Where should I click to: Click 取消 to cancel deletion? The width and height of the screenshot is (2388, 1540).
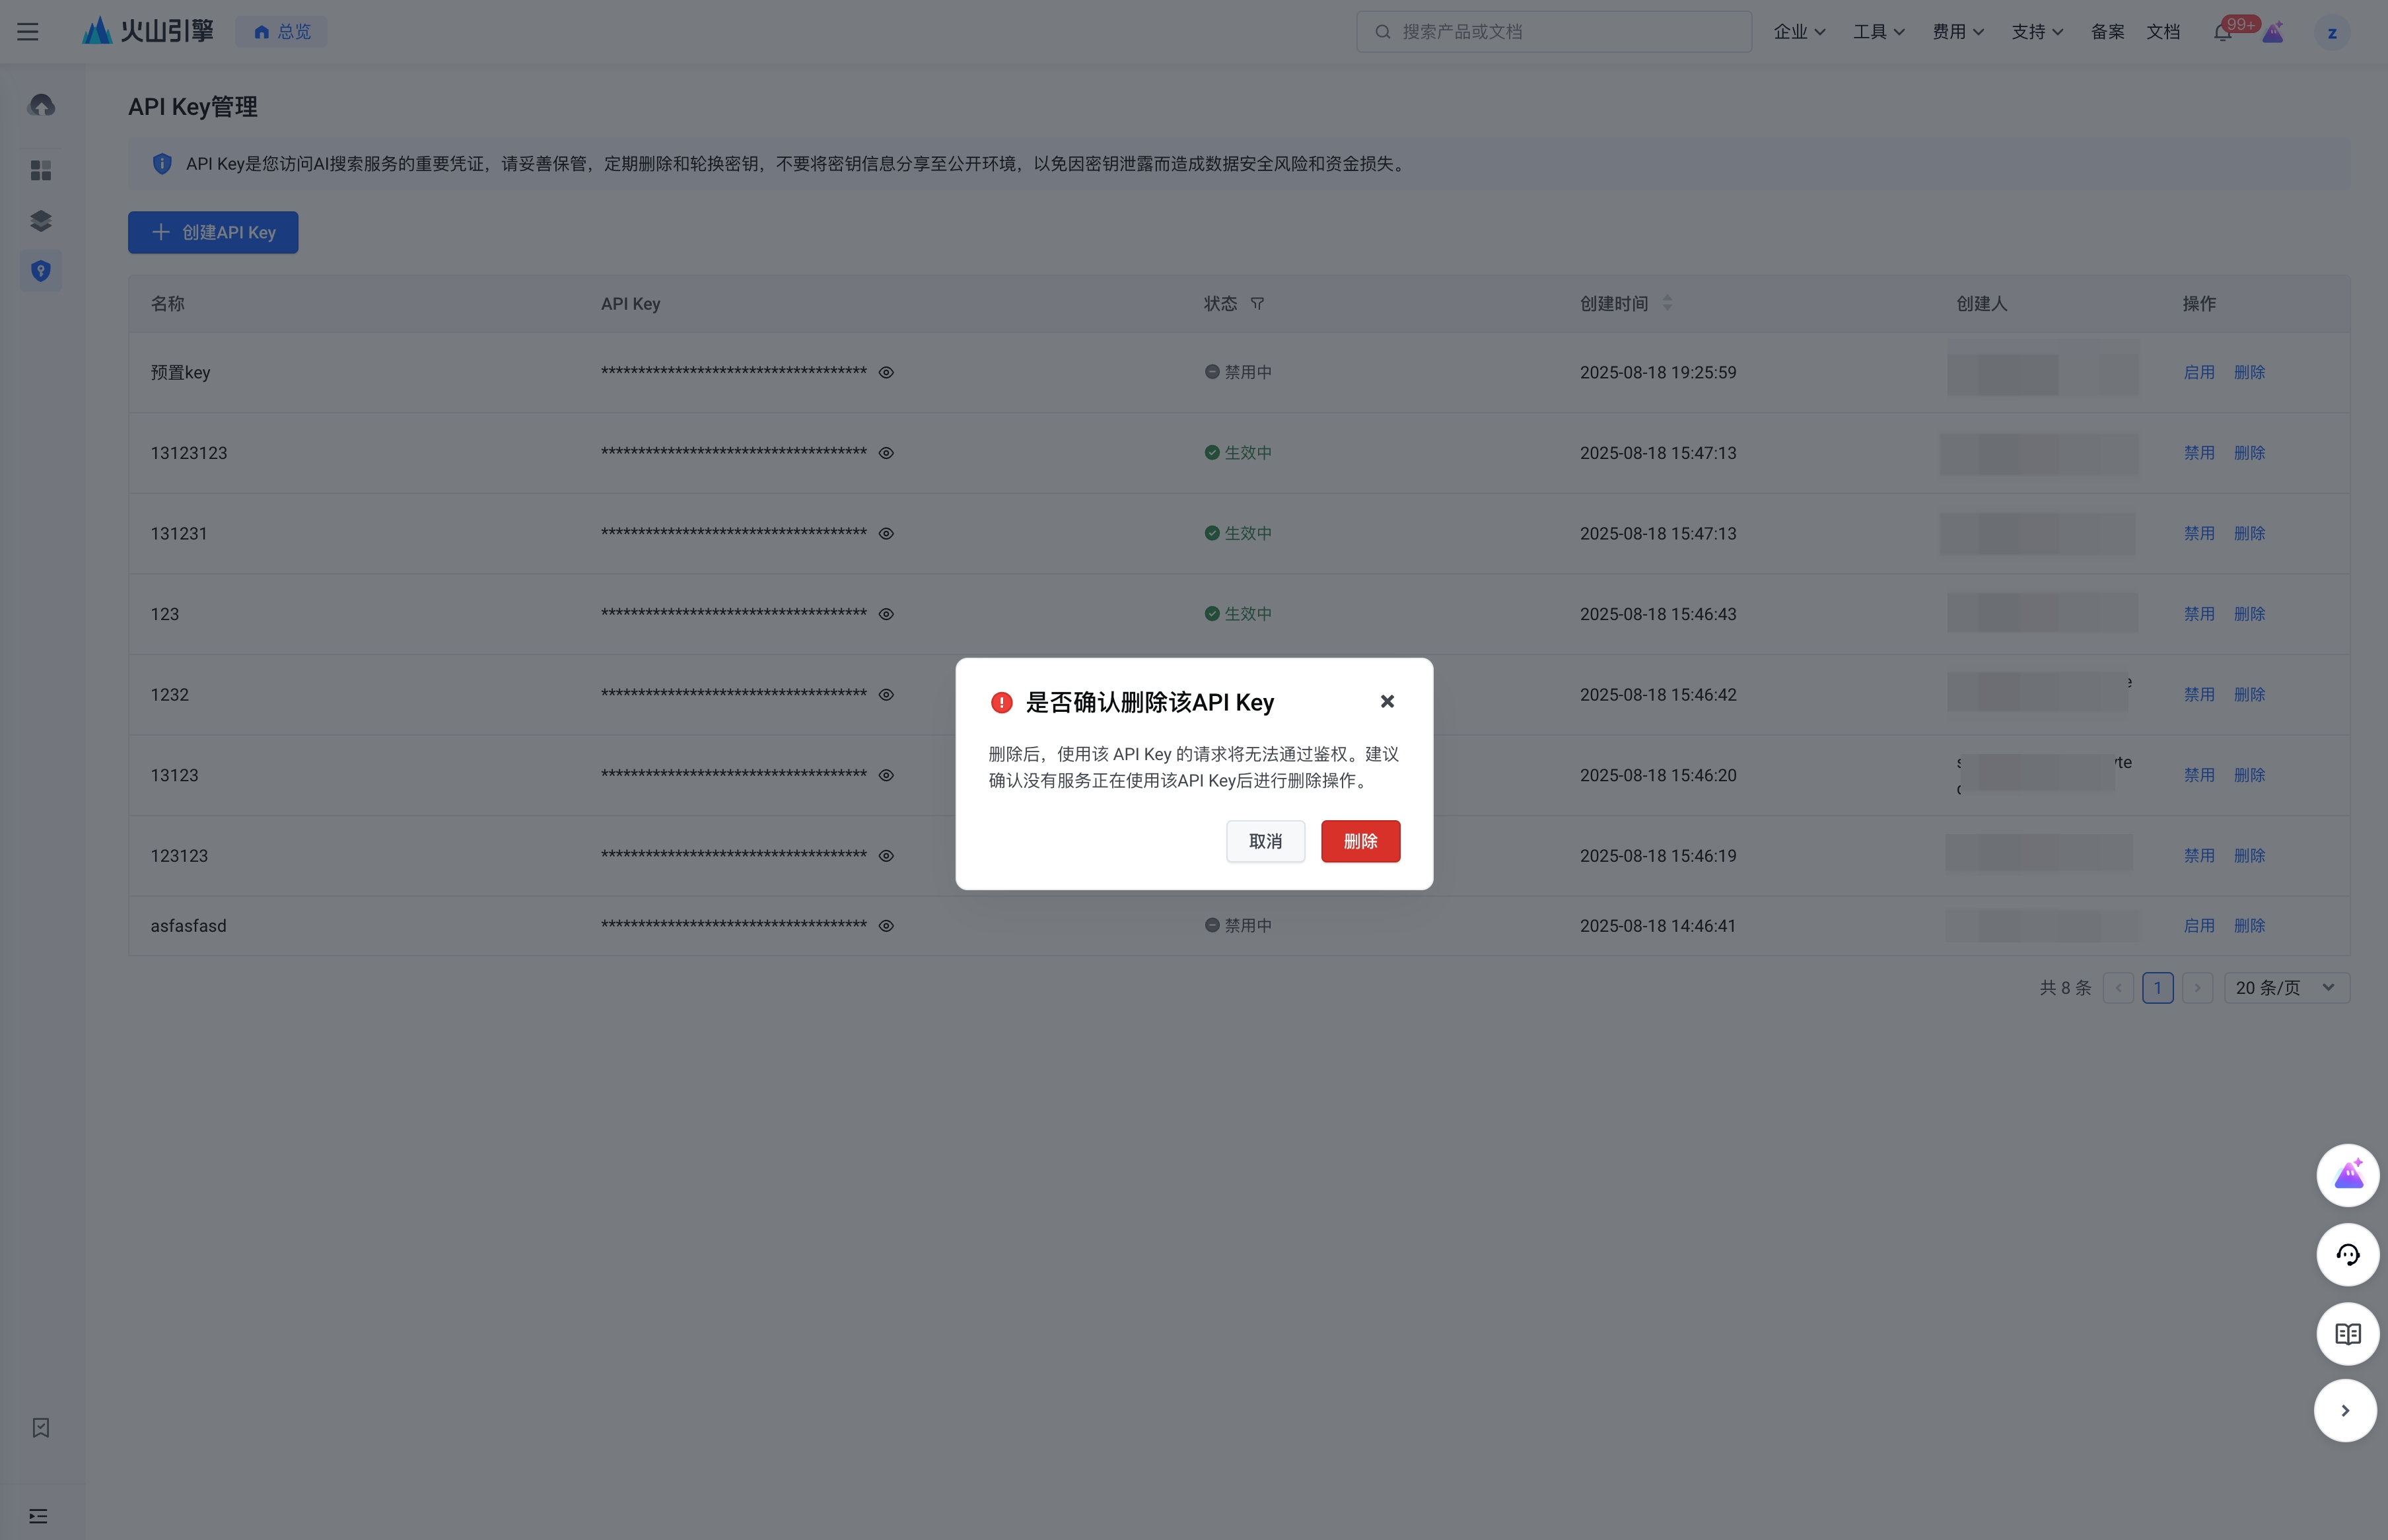pyautogui.click(x=1265, y=841)
